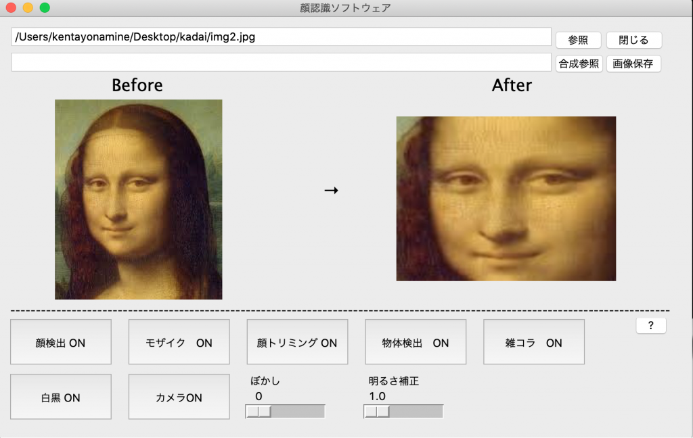Toggle 顔トリミング ON face trimming
Image resolution: width=693 pixels, height=438 pixels.
click(298, 342)
